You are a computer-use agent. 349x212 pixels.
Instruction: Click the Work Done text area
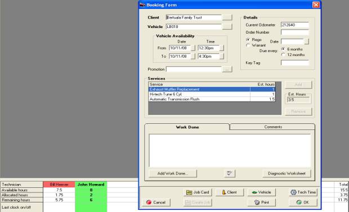point(230,150)
